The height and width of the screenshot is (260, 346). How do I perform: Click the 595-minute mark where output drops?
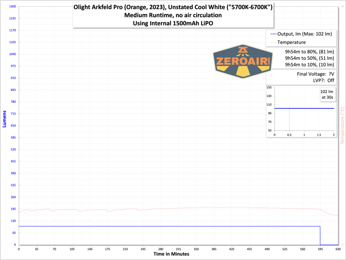[x=320, y=235]
